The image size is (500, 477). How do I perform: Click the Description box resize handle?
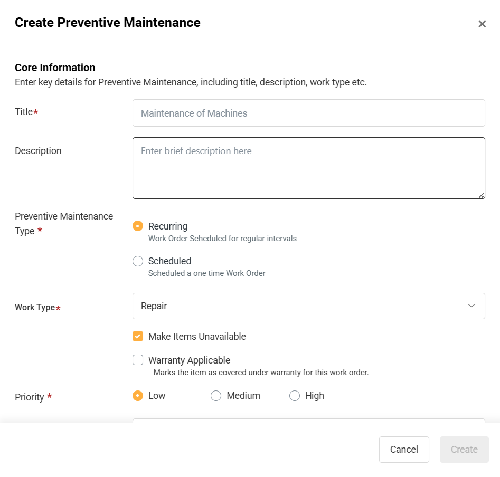481,195
